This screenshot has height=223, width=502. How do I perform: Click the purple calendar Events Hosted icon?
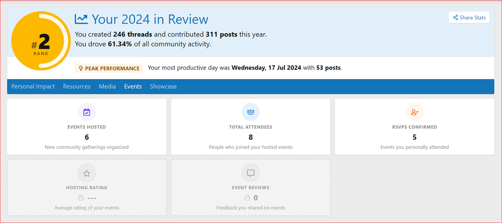tap(87, 112)
